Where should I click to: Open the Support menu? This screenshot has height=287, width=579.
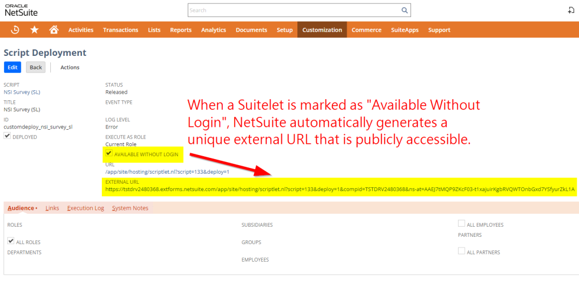coord(439,30)
